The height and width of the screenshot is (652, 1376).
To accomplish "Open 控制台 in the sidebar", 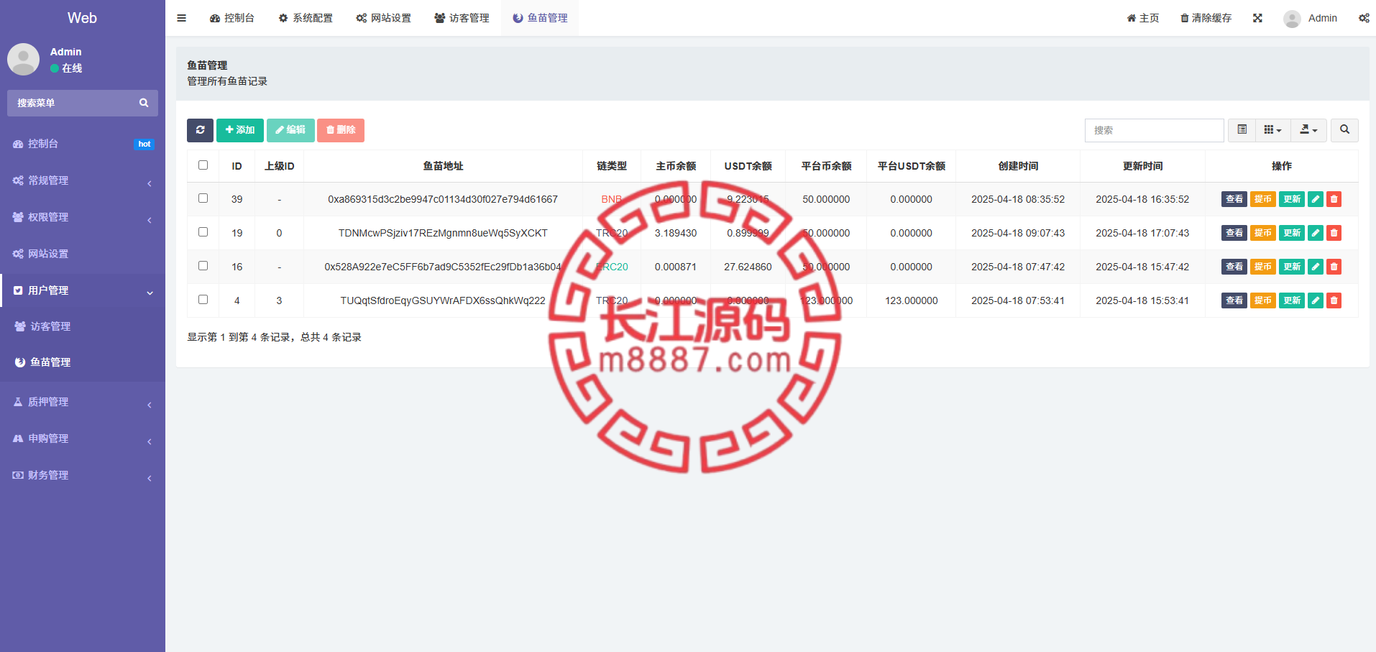I will pyautogui.click(x=83, y=144).
